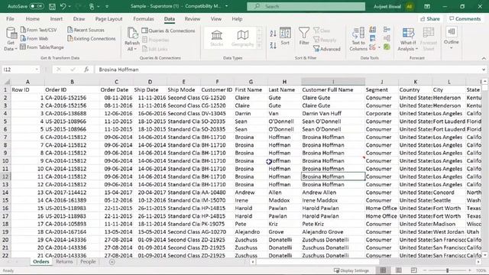Screen dimensions: 489x275
Task: Click the Save icon in title bar
Action: pyautogui.click(x=52, y=6)
